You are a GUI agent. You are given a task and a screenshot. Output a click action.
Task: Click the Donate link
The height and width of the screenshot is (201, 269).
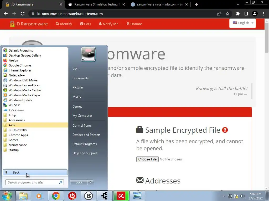coord(134,24)
